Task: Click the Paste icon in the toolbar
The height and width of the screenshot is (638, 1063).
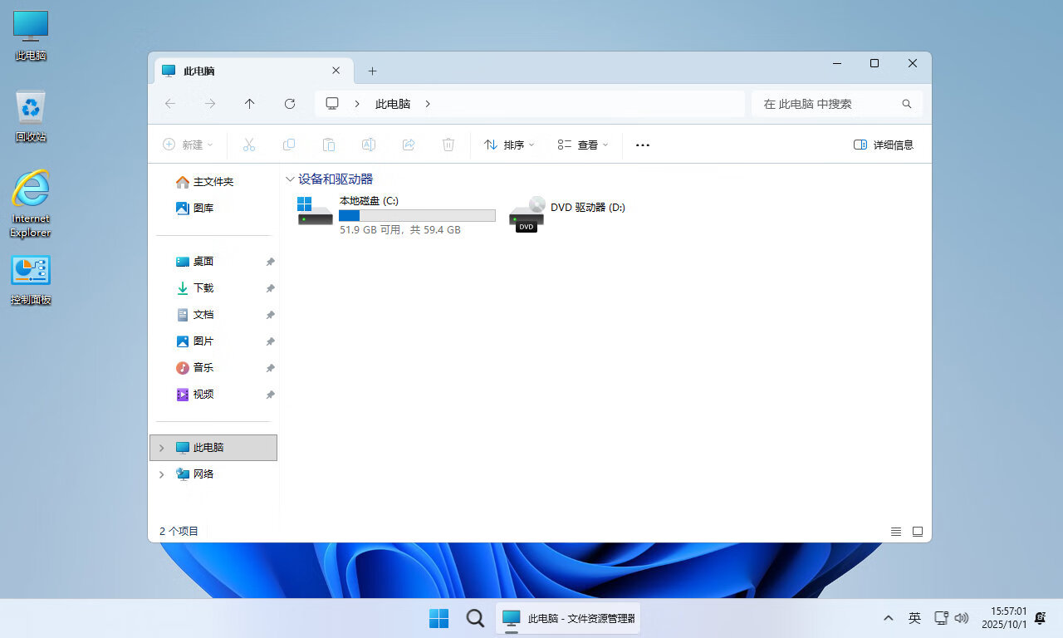Action: point(329,145)
